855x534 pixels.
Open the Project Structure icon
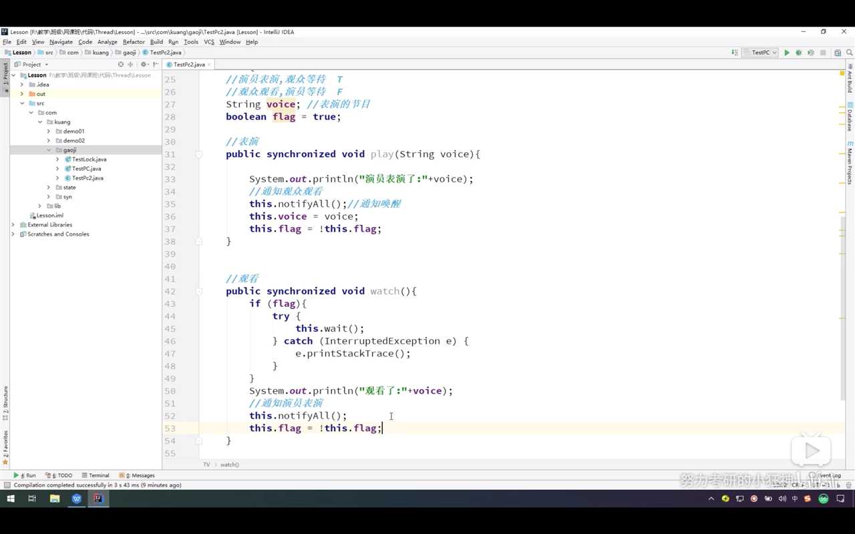pos(838,53)
